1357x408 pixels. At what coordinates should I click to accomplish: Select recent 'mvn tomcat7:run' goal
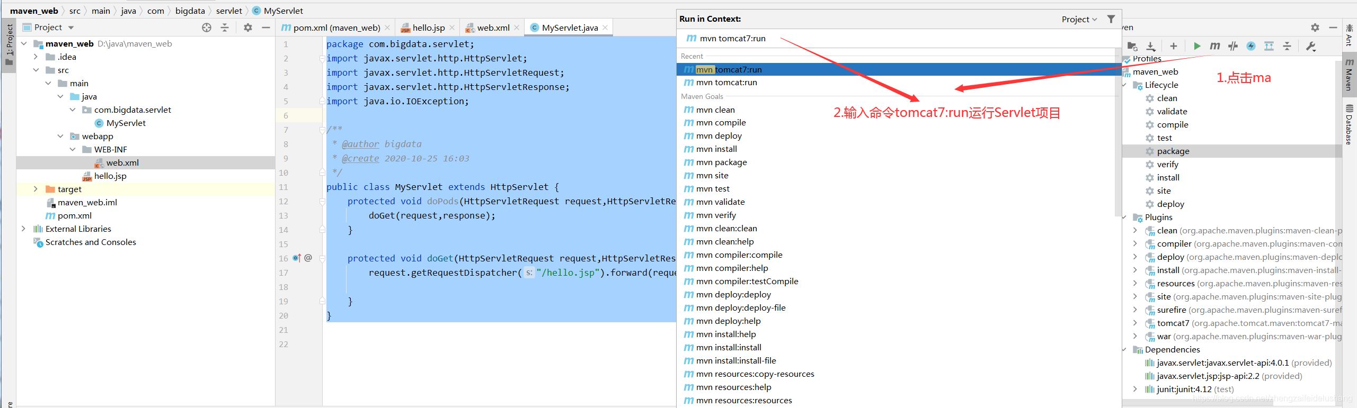899,69
